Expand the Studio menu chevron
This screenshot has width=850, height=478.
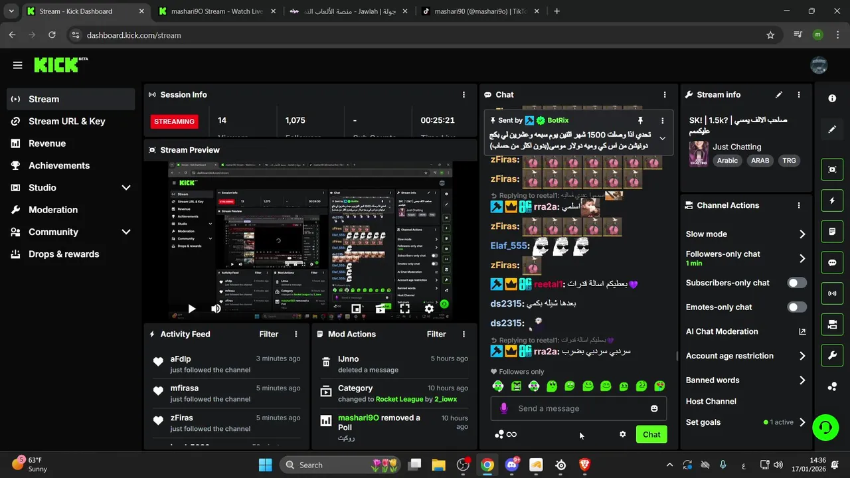(x=126, y=188)
